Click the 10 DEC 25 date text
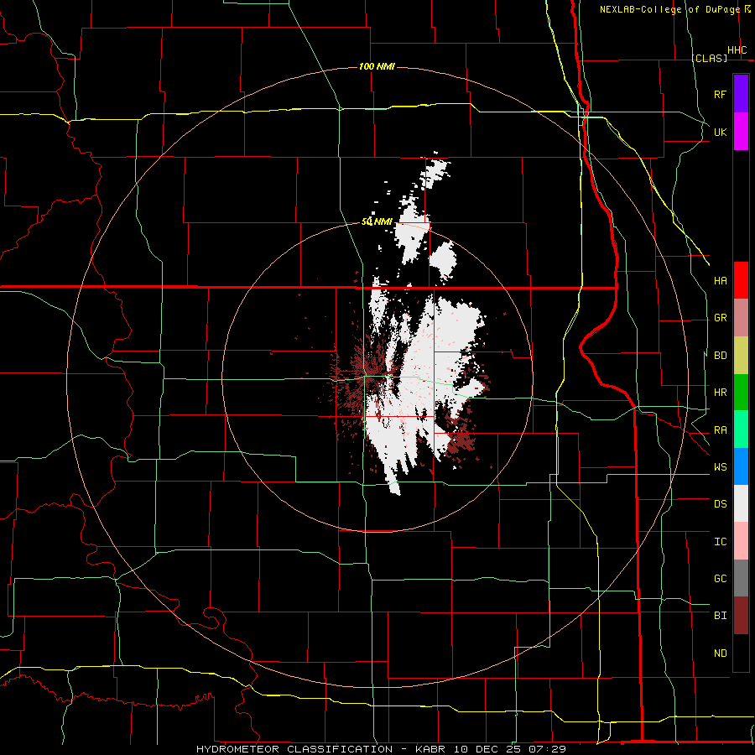This screenshot has height=755, width=755. point(487,749)
